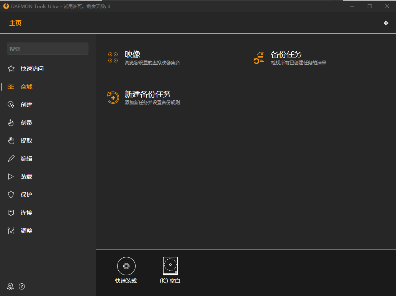Open the help question-mark icon
Image resolution: width=396 pixels, height=296 pixels.
click(22, 286)
